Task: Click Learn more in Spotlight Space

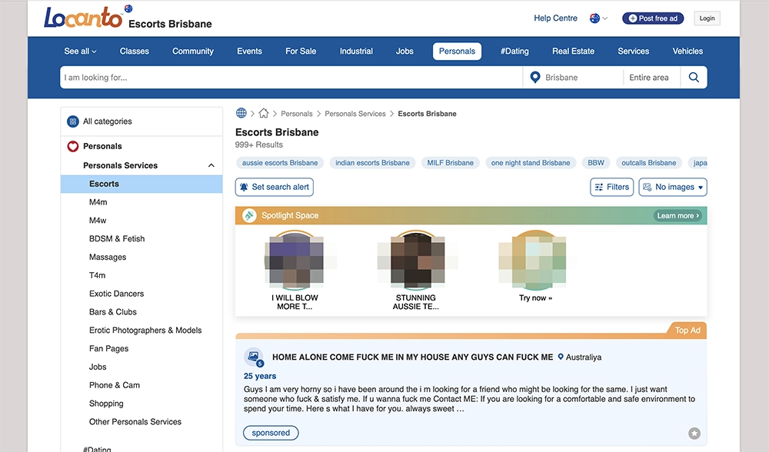Action: (x=677, y=216)
